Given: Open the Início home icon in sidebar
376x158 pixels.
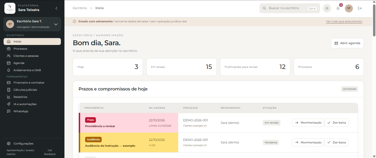Looking at the screenshot, I should point(9,42).
